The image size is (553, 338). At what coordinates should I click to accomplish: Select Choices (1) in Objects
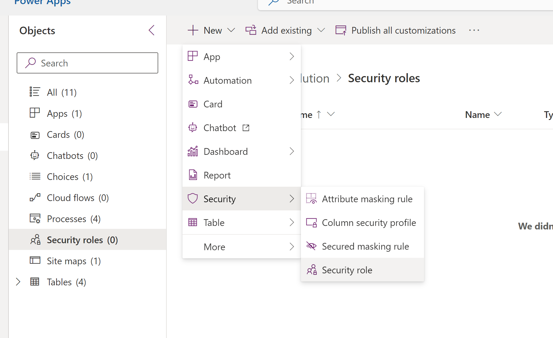[87, 177]
